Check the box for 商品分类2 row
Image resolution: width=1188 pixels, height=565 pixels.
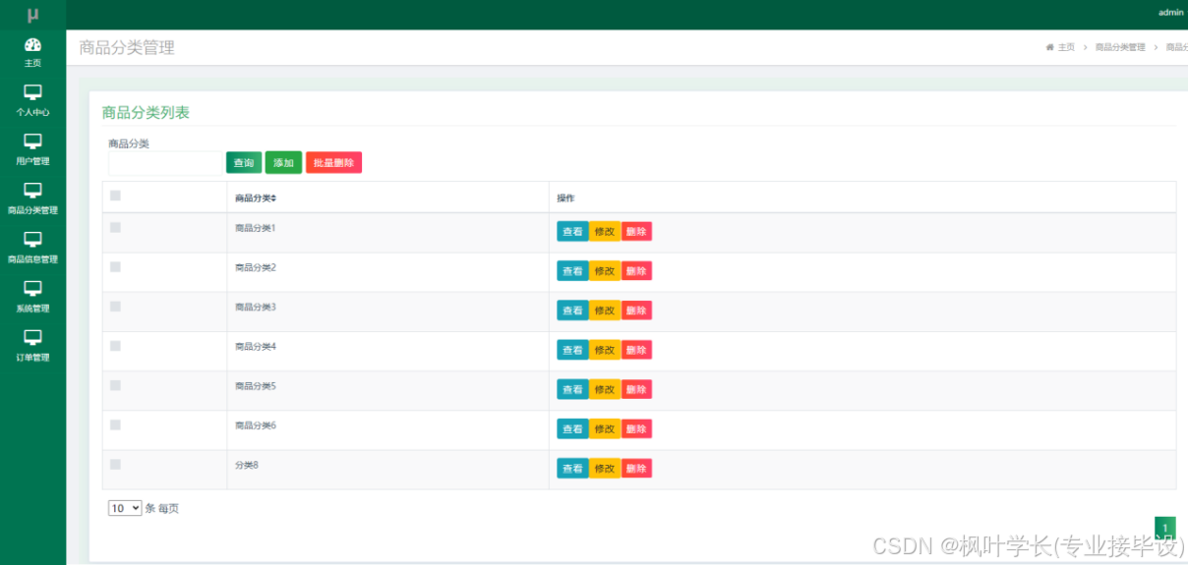115,266
